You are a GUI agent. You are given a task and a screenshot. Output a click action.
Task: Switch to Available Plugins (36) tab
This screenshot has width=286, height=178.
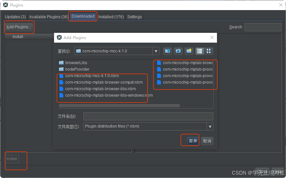click(x=49, y=17)
